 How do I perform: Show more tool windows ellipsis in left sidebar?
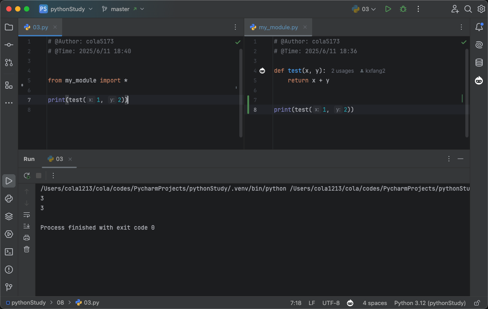tap(9, 103)
